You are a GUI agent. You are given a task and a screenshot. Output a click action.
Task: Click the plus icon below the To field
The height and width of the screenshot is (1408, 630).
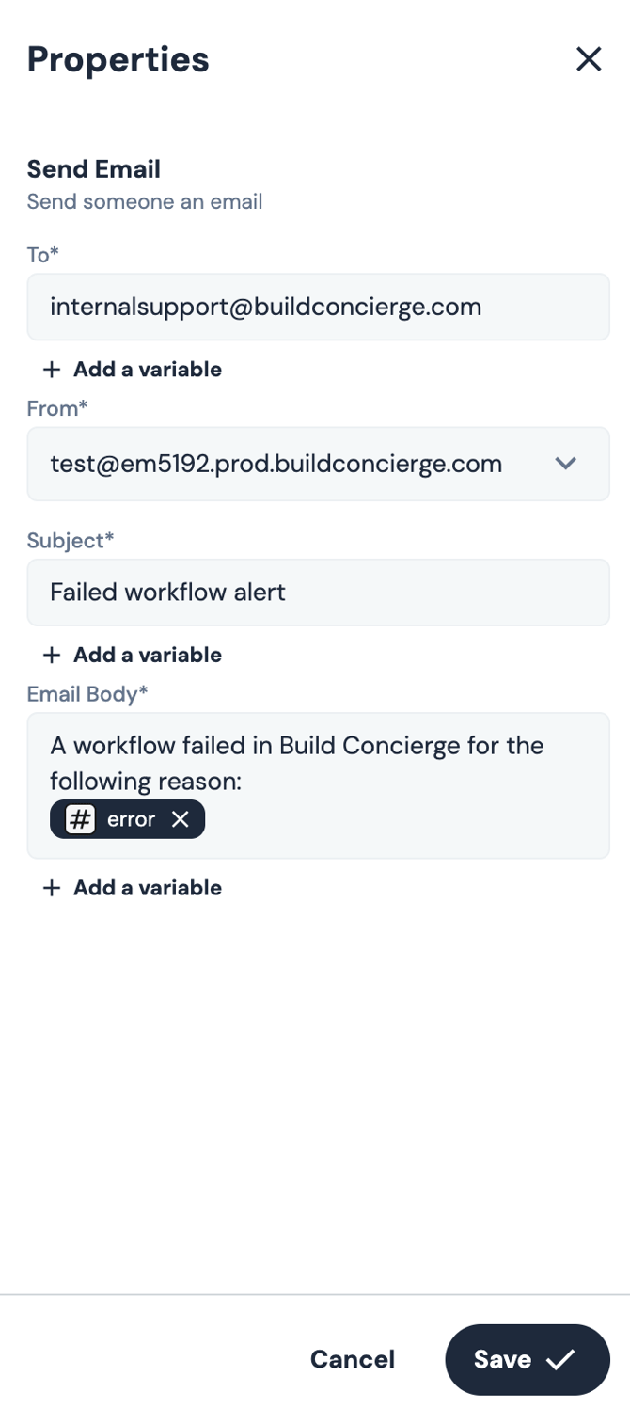[52, 370]
